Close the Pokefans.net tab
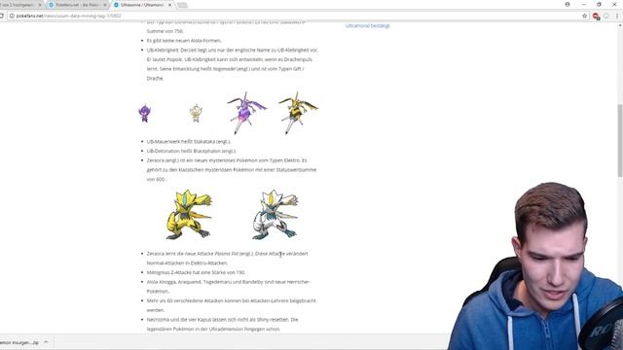 (x=105, y=5)
